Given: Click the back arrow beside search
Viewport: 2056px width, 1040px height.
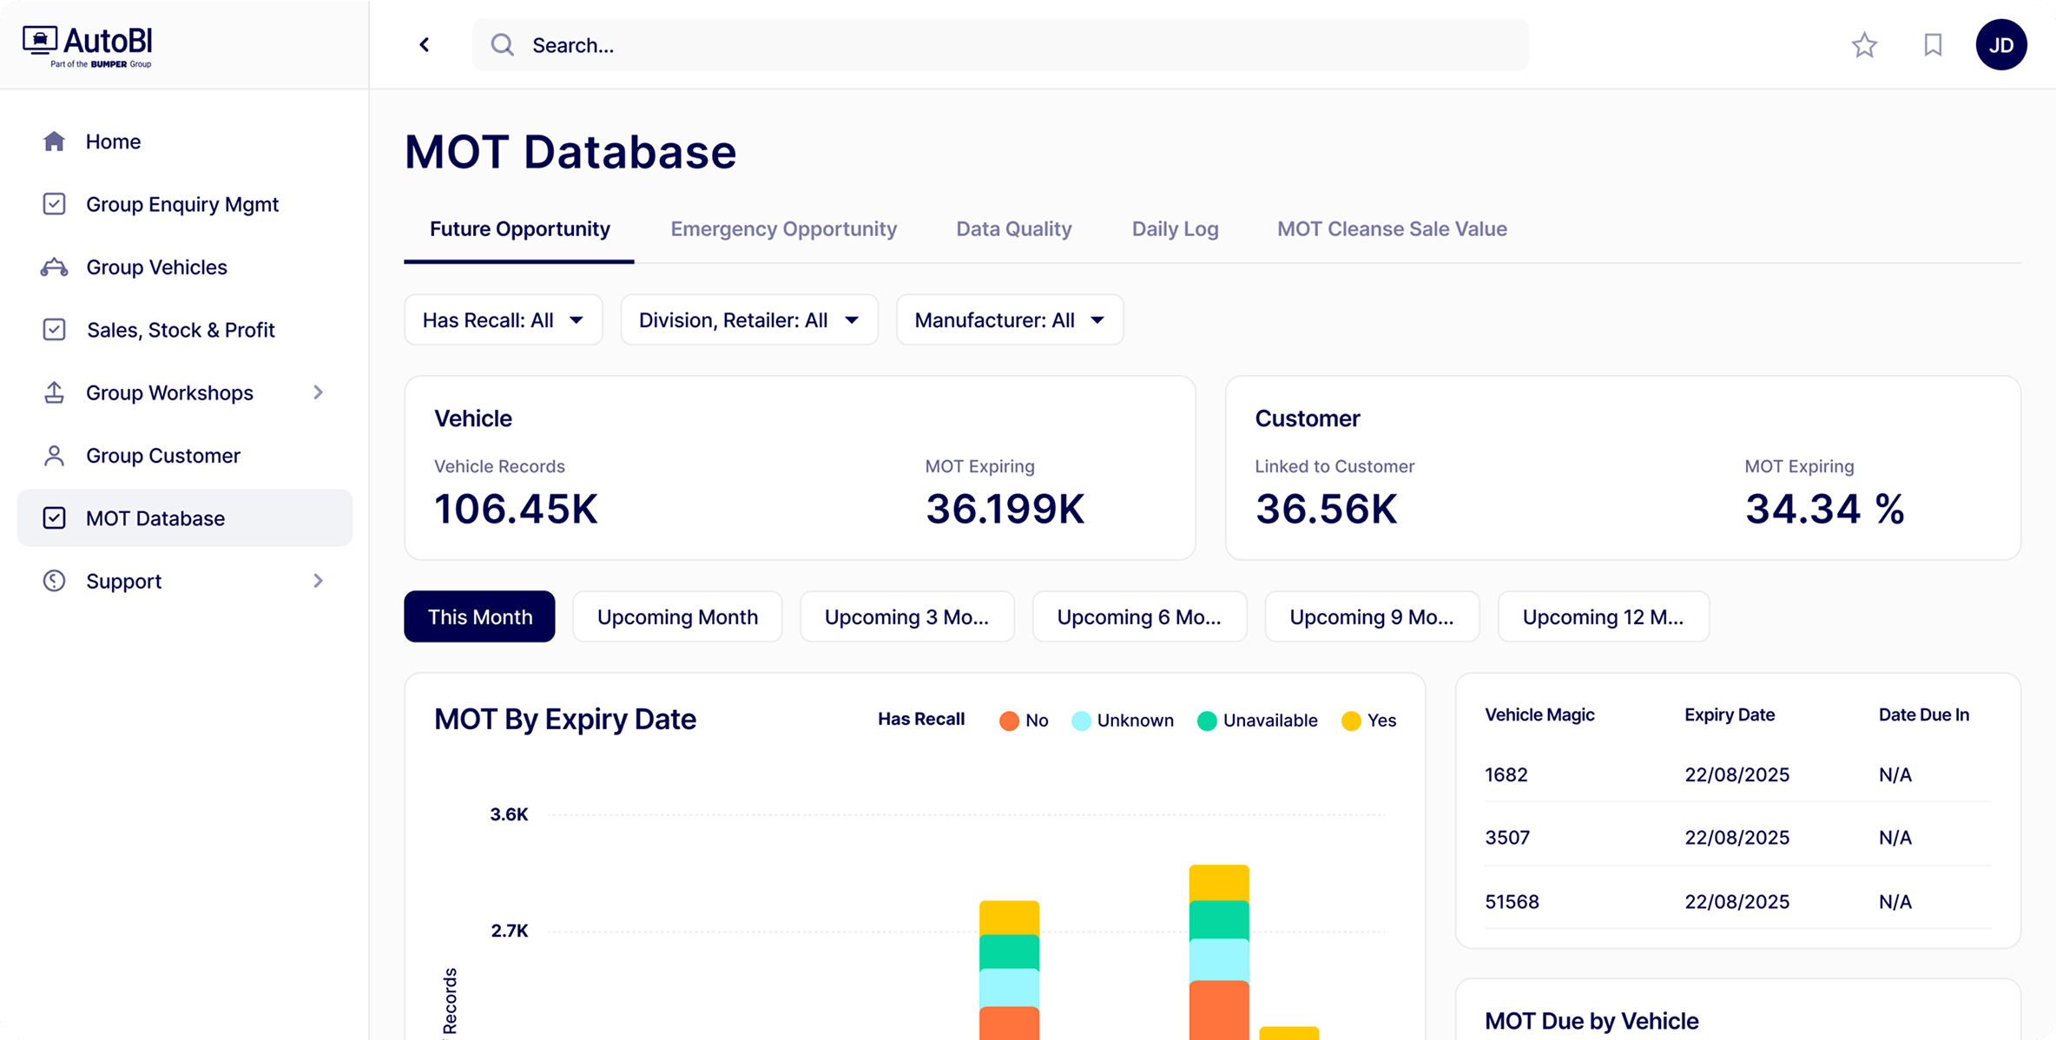Looking at the screenshot, I should click(x=425, y=45).
